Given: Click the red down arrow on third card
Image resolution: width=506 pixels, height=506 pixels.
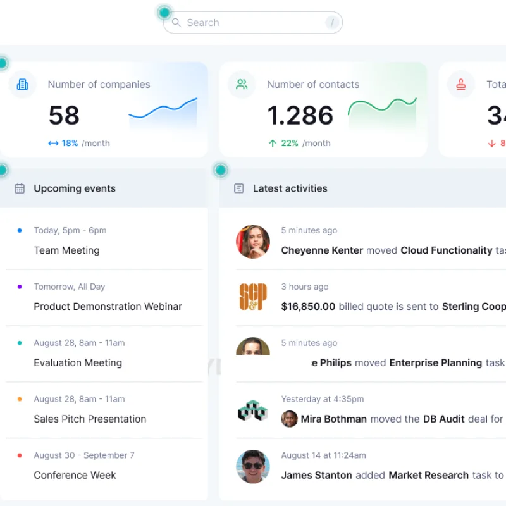Looking at the screenshot, I should [492, 144].
